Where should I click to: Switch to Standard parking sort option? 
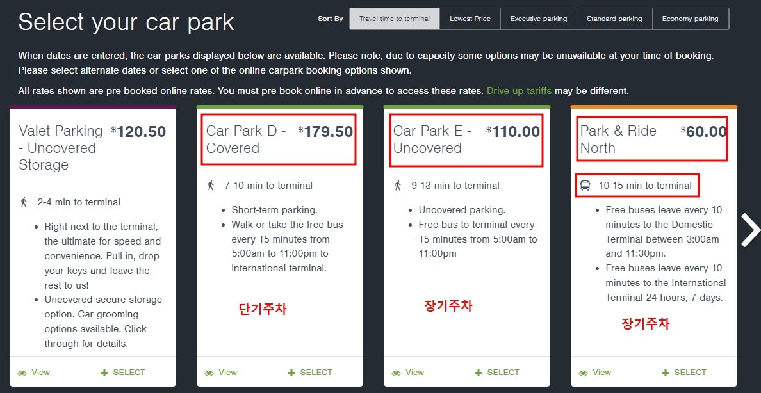pyautogui.click(x=614, y=19)
